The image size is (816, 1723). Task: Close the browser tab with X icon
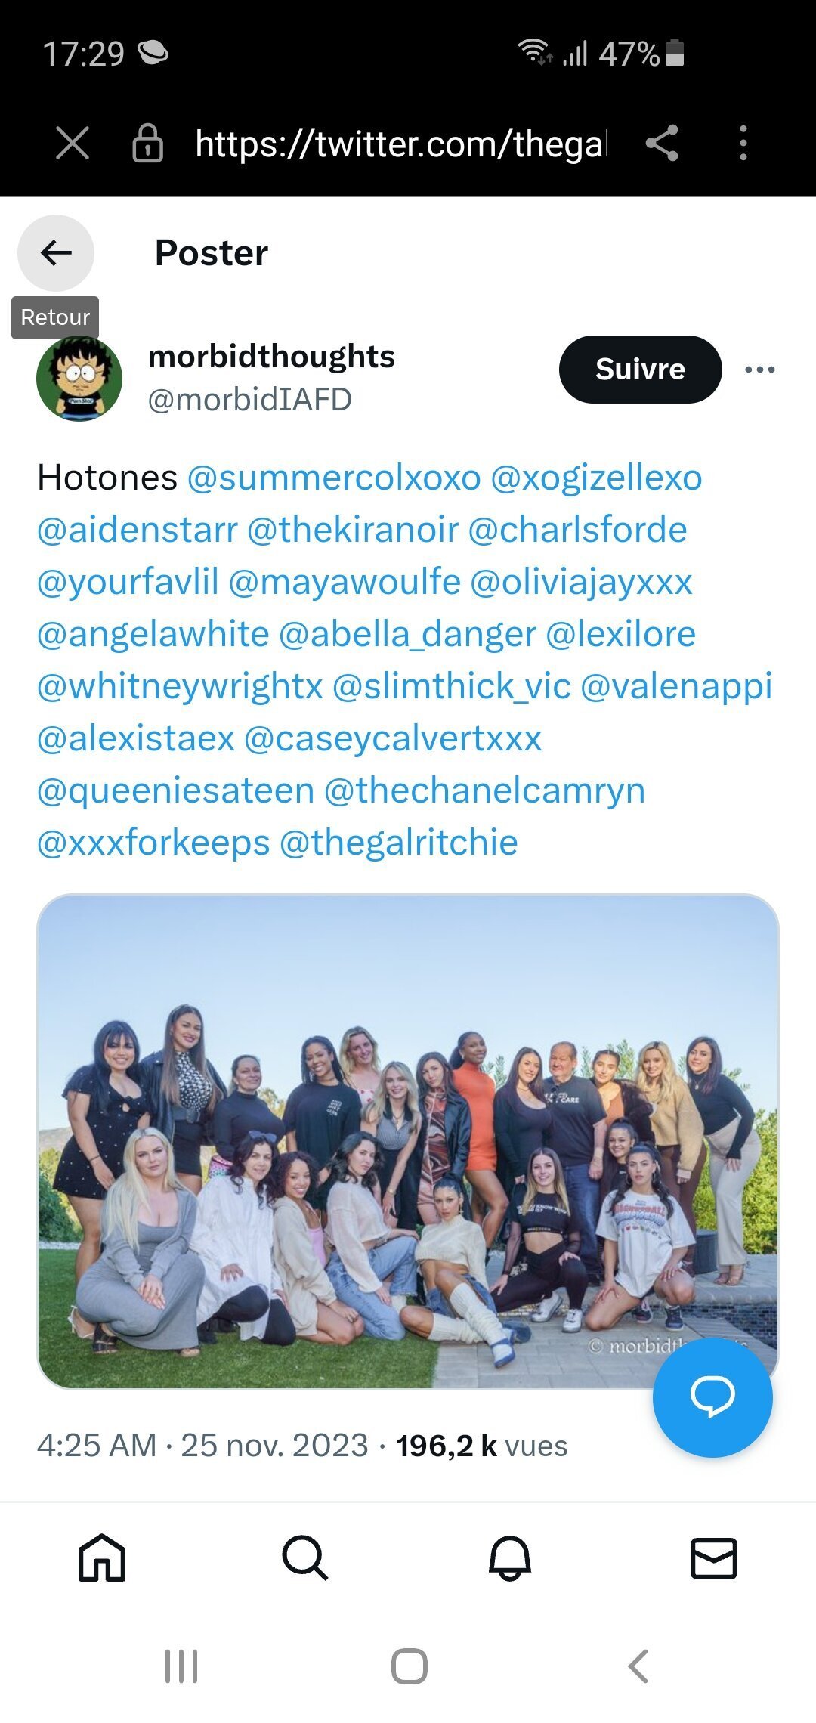(x=73, y=143)
